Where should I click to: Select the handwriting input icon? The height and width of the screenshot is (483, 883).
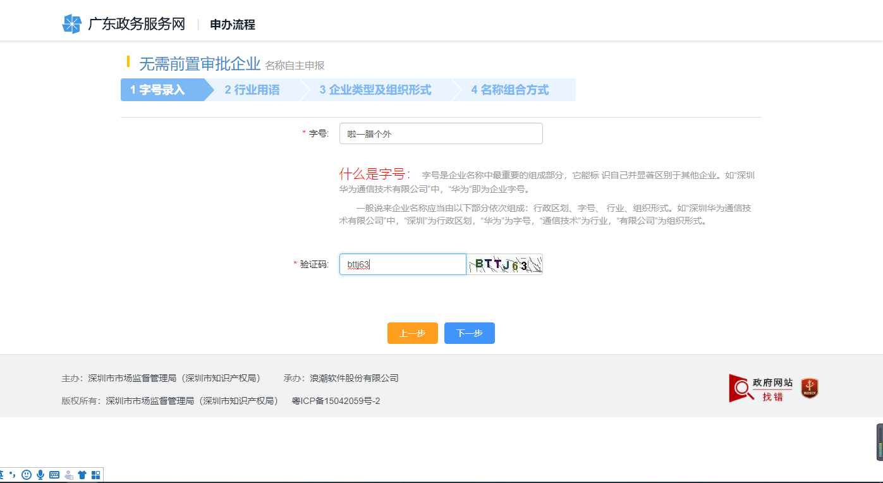coord(68,474)
